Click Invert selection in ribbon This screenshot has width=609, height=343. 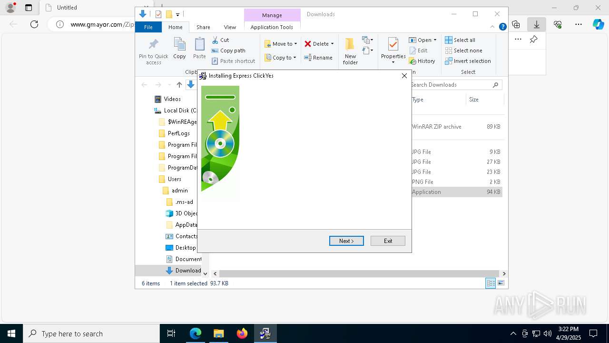468,61
